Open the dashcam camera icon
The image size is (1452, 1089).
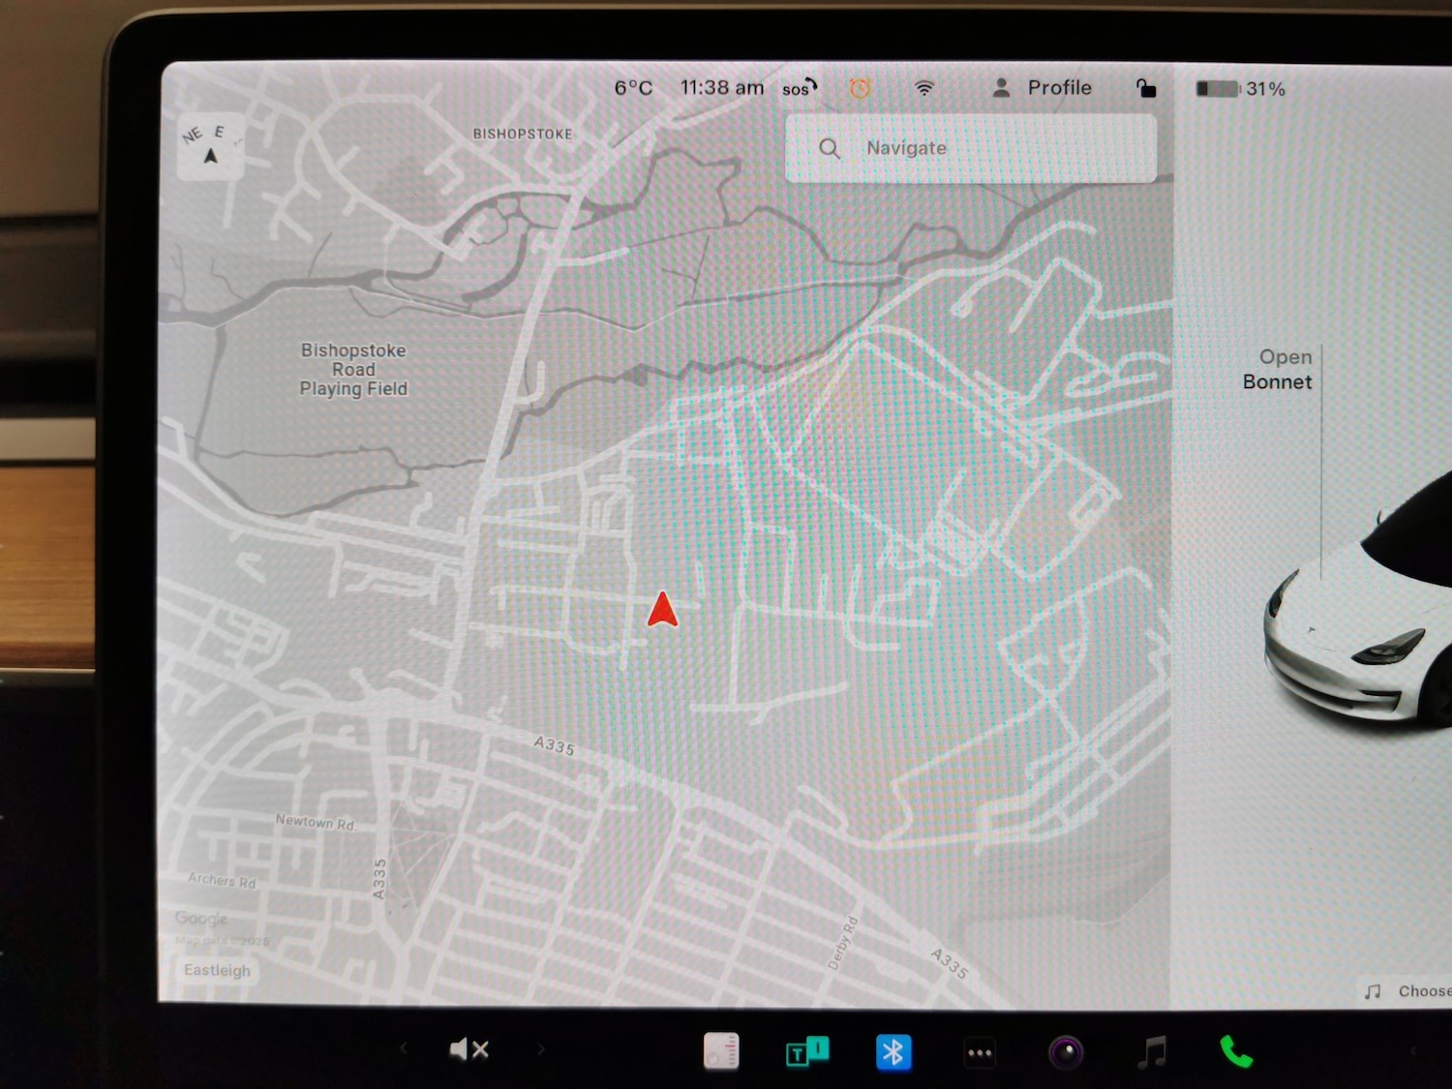[x=1066, y=1052]
